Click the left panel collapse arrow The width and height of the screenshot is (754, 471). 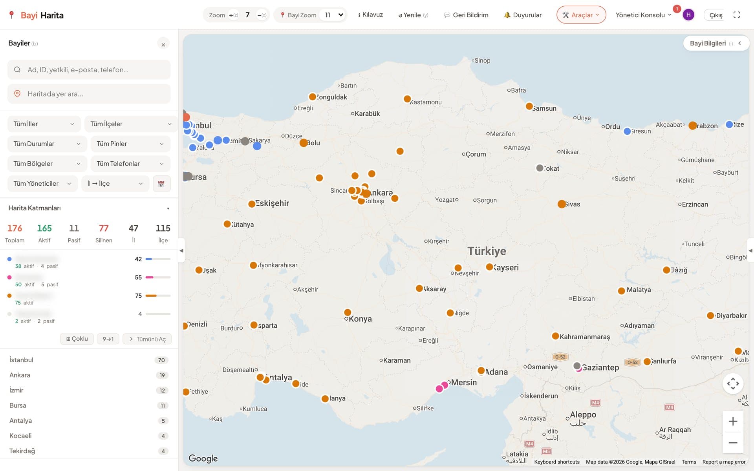[x=181, y=250]
